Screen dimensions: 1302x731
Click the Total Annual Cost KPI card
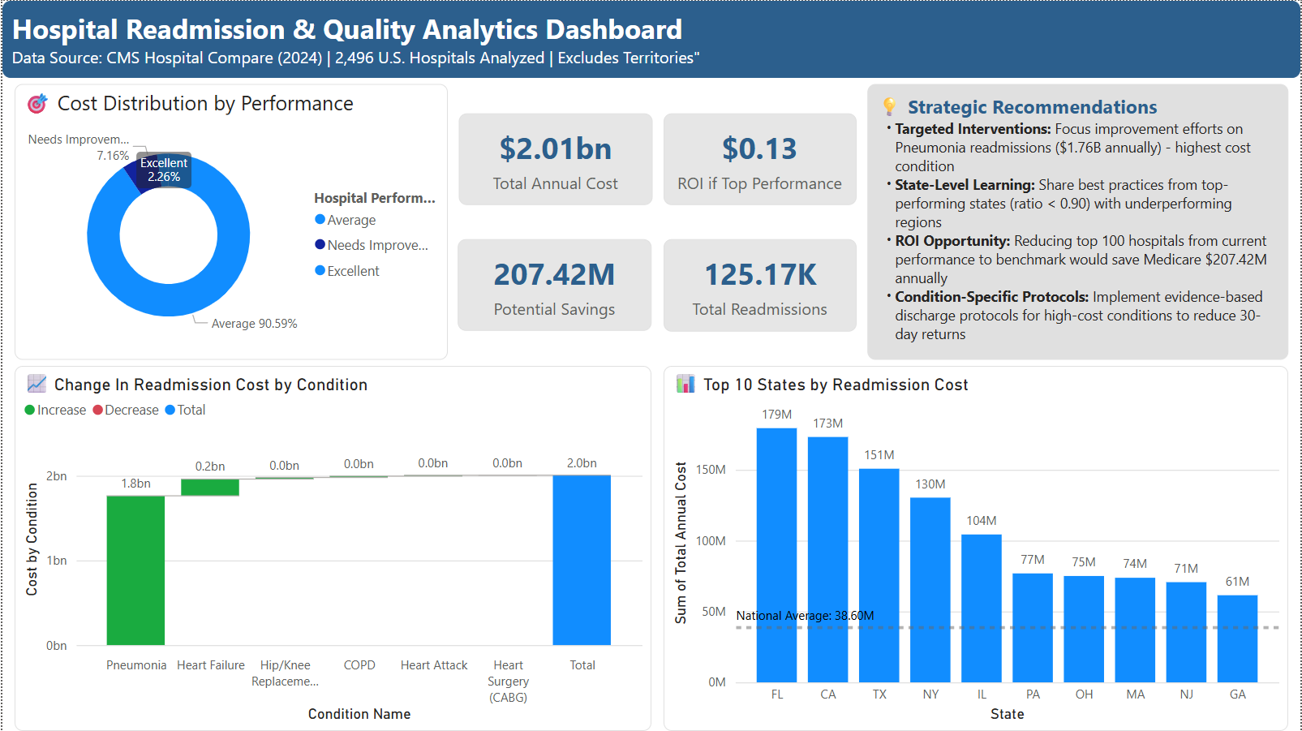[x=555, y=160]
